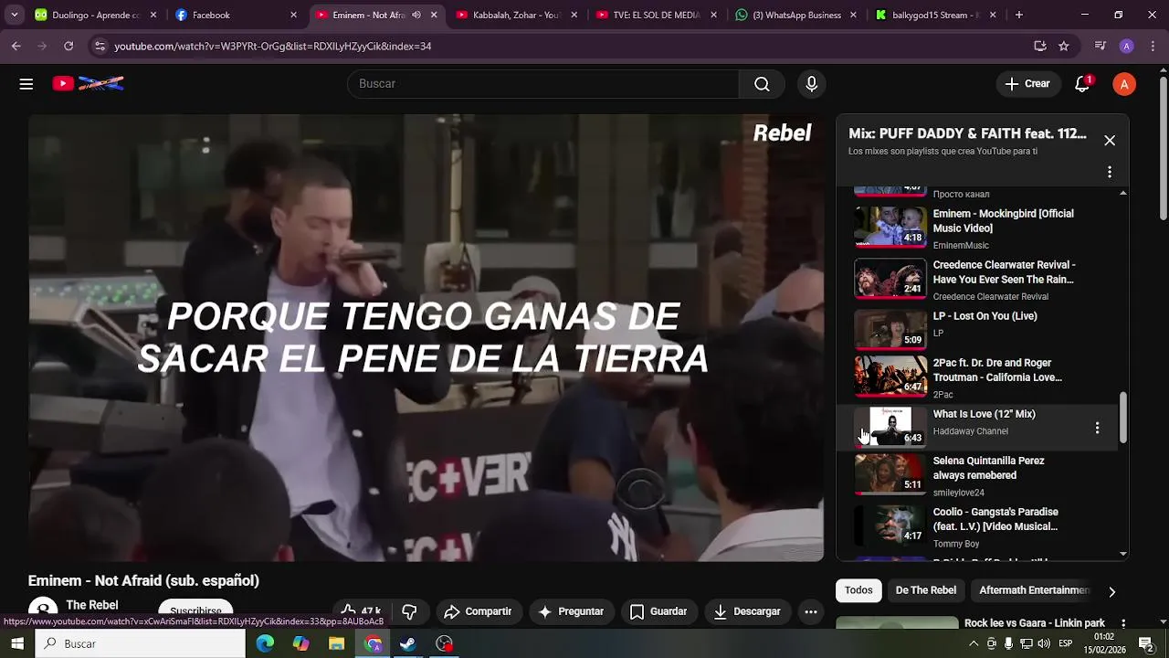Mute the Eminem tab via speaker icon

416,15
